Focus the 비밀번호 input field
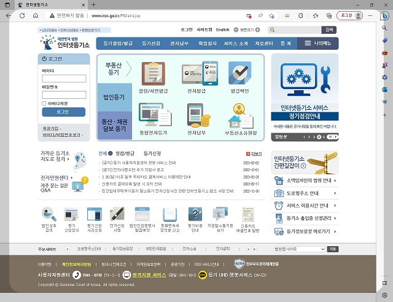Viewport: 393px width, 302px height. (64, 95)
